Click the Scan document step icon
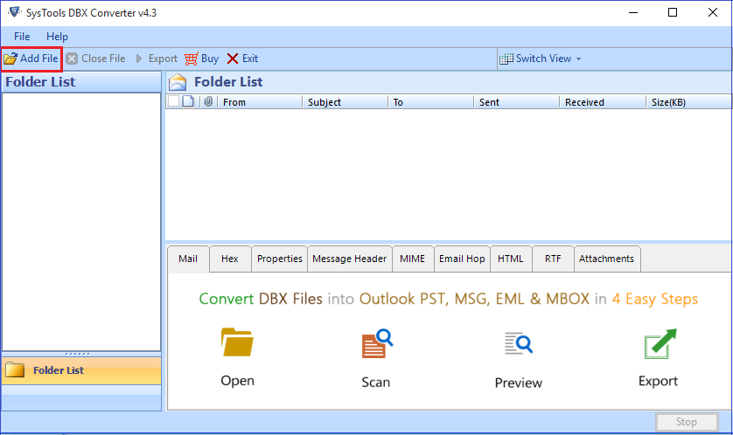The width and height of the screenshot is (733, 435). pos(377,343)
